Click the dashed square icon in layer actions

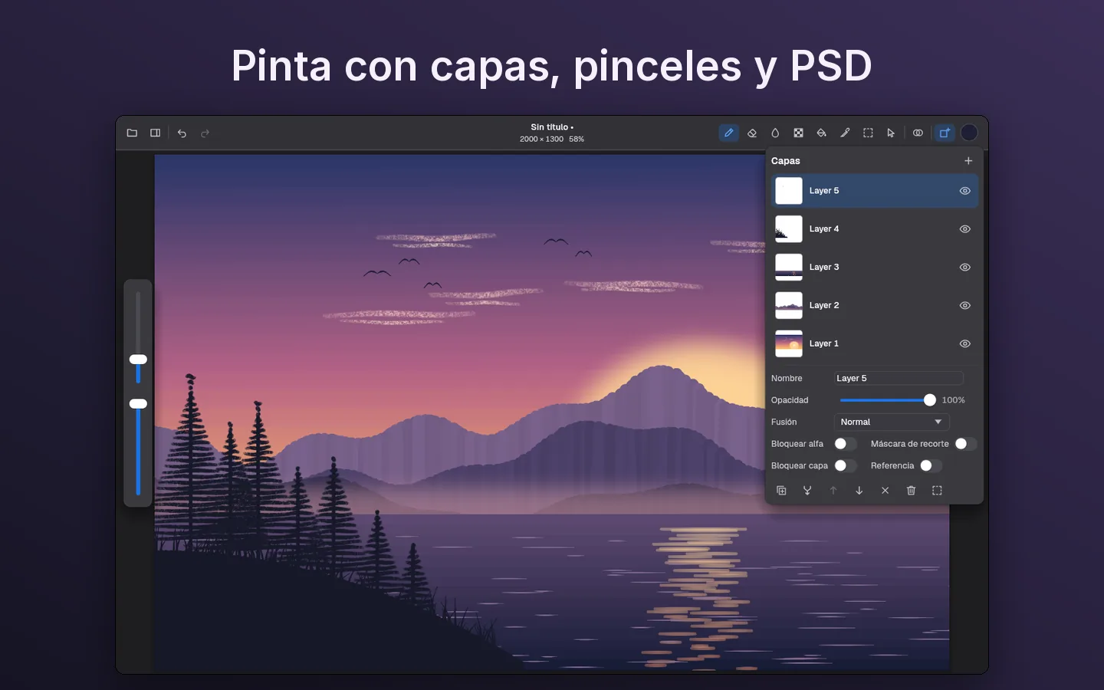pyautogui.click(x=937, y=491)
